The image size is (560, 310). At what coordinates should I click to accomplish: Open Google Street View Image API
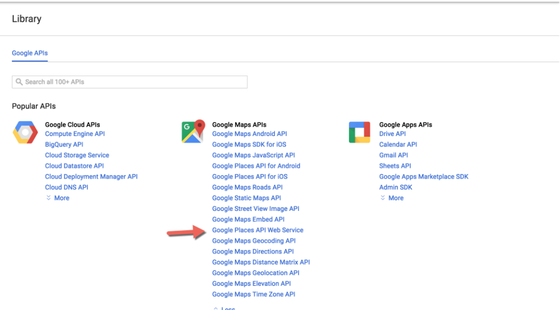(x=256, y=209)
